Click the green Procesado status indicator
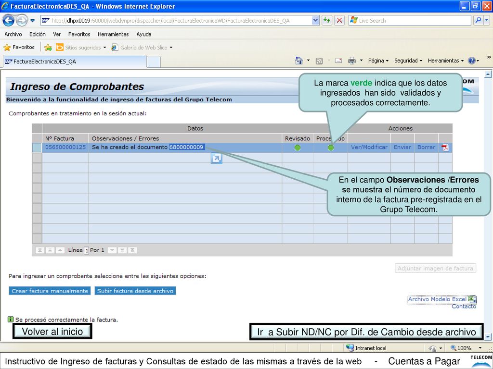Image resolution: width=493 pixels, height=369 pixels. [331, 148]
